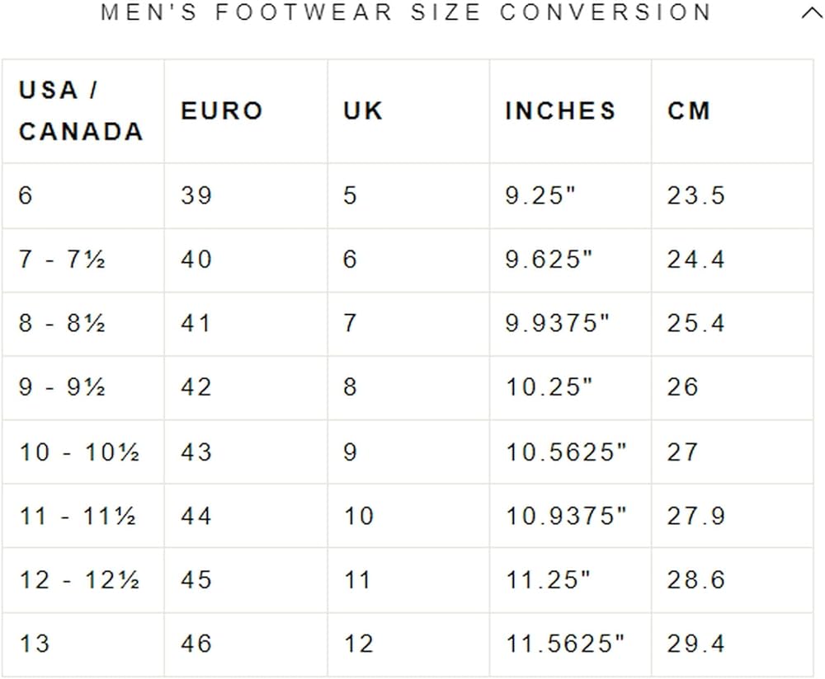Click the USA / Canada column header

81,111
